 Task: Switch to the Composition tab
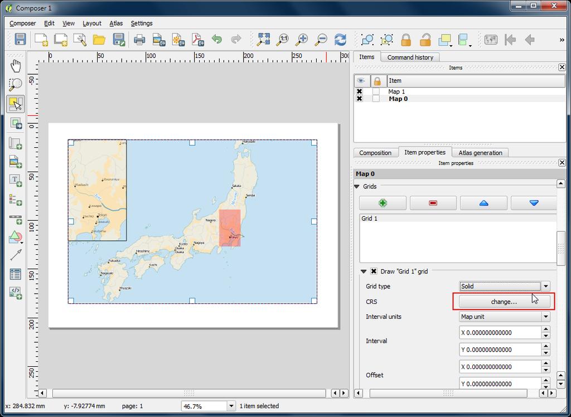point(375,153)
